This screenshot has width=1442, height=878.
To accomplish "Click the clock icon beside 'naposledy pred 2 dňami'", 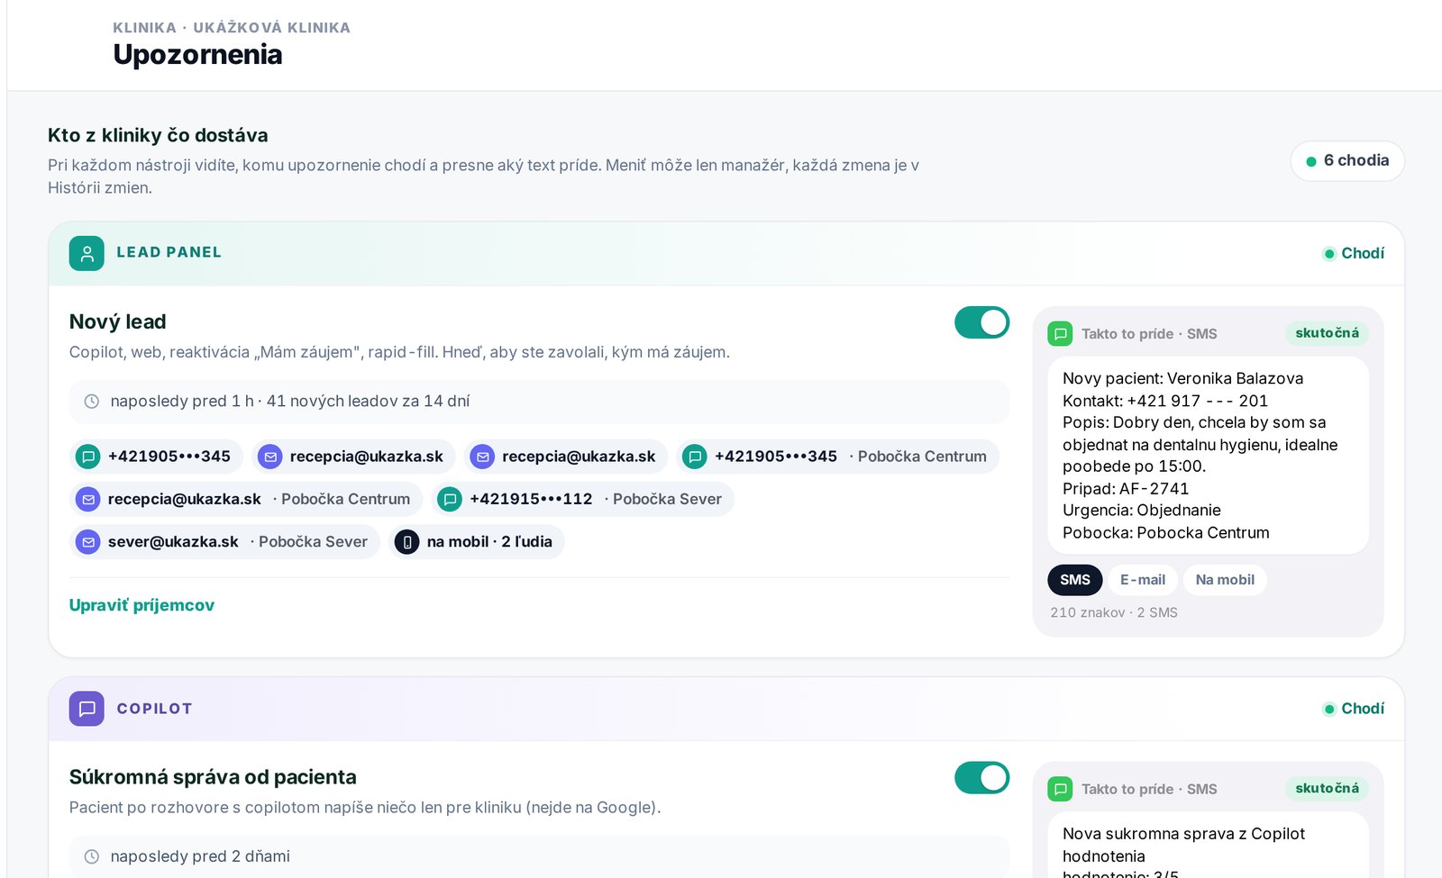I will tap(92, 857).
